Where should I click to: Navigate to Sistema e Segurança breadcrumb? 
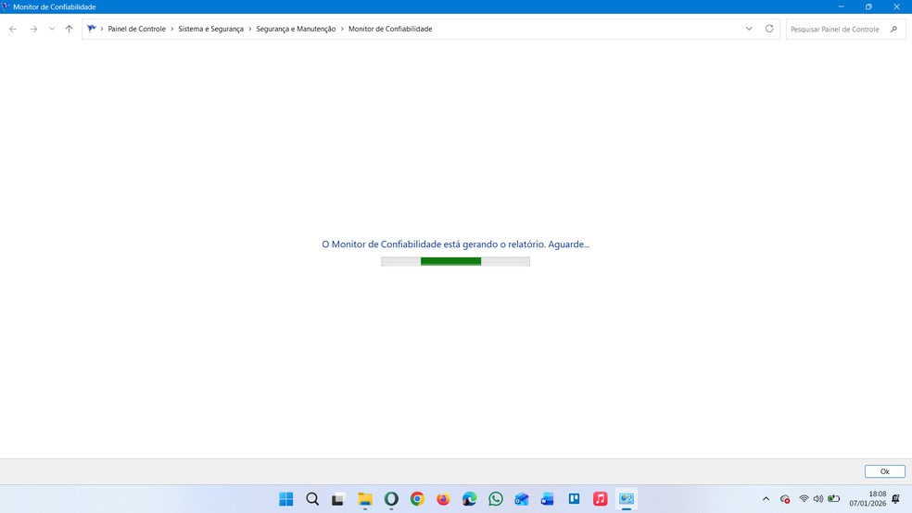click(210, 29)
